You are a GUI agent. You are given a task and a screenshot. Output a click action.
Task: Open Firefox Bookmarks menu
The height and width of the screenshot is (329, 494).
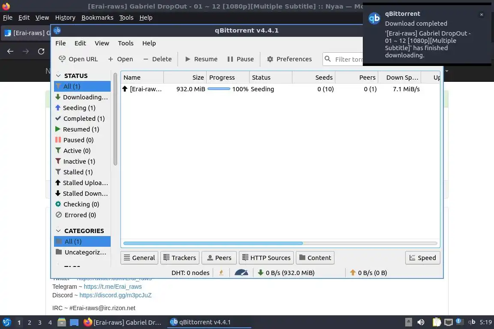click(x=97, y=18)
